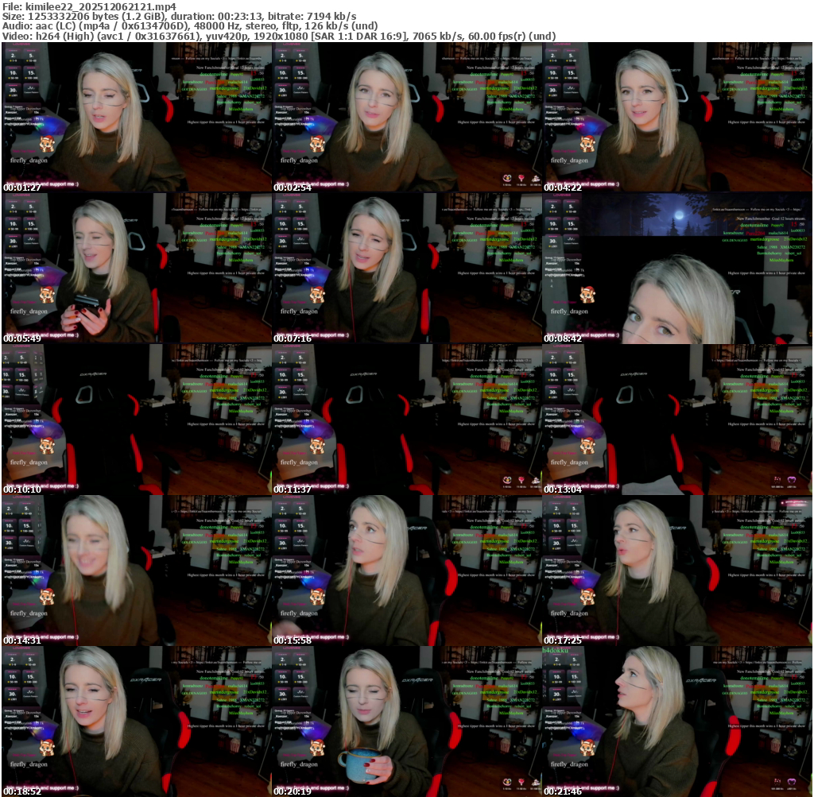
Task: Select the 00:04:22 video frame
Action: pyautogui.click(x=676, y=118)
